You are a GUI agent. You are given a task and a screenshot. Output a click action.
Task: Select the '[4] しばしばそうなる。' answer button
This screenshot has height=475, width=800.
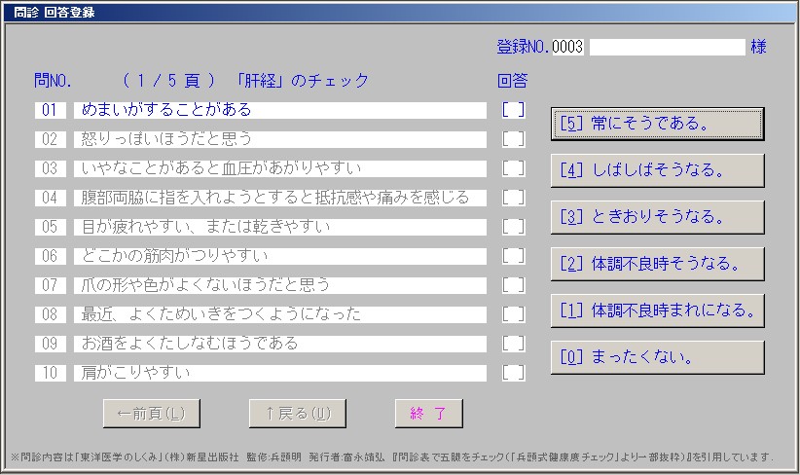[x=657, y=170]
